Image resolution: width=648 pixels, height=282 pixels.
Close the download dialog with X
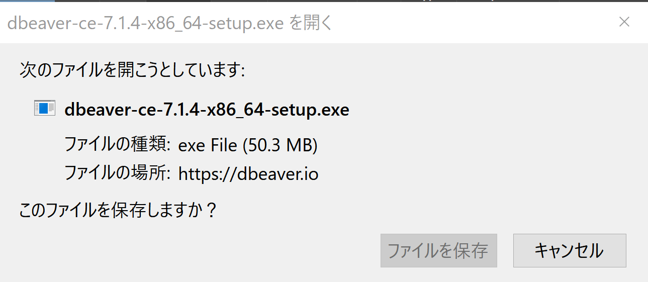tap(624, 22)
